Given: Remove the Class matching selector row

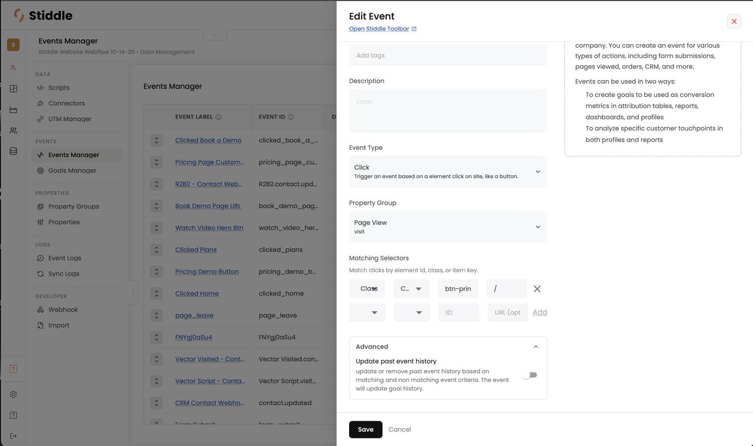Looking at the screenshot, I should (x=537, y=289).
